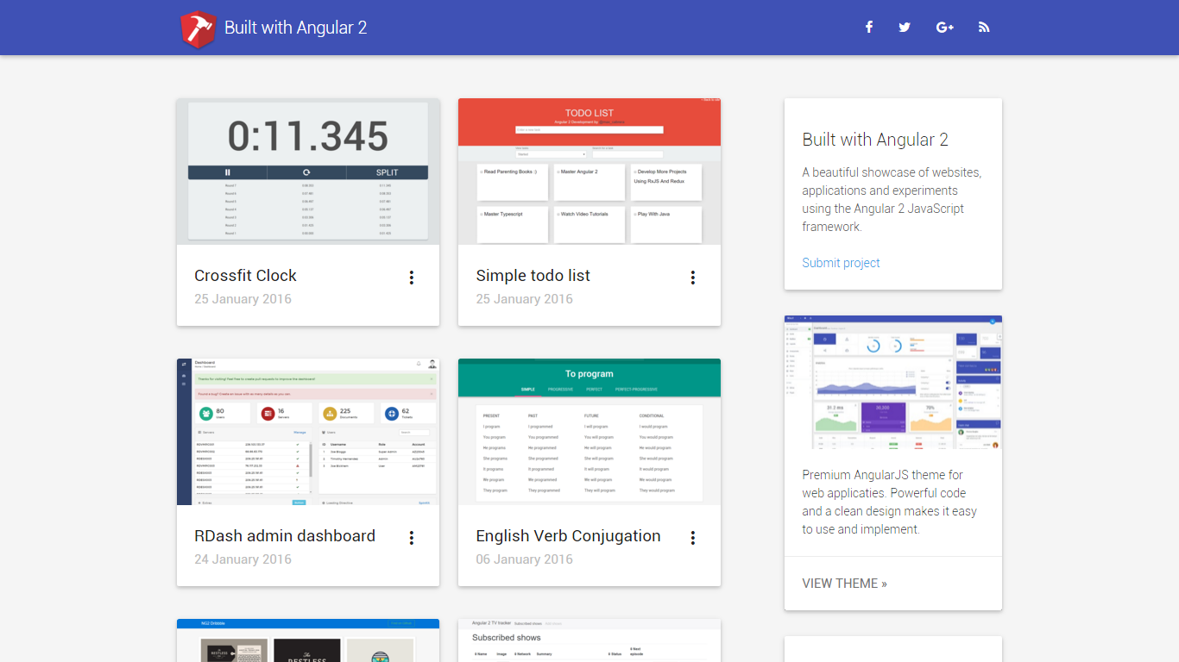
Task: Click the Enter a new task input field
Action: (589, 130)
